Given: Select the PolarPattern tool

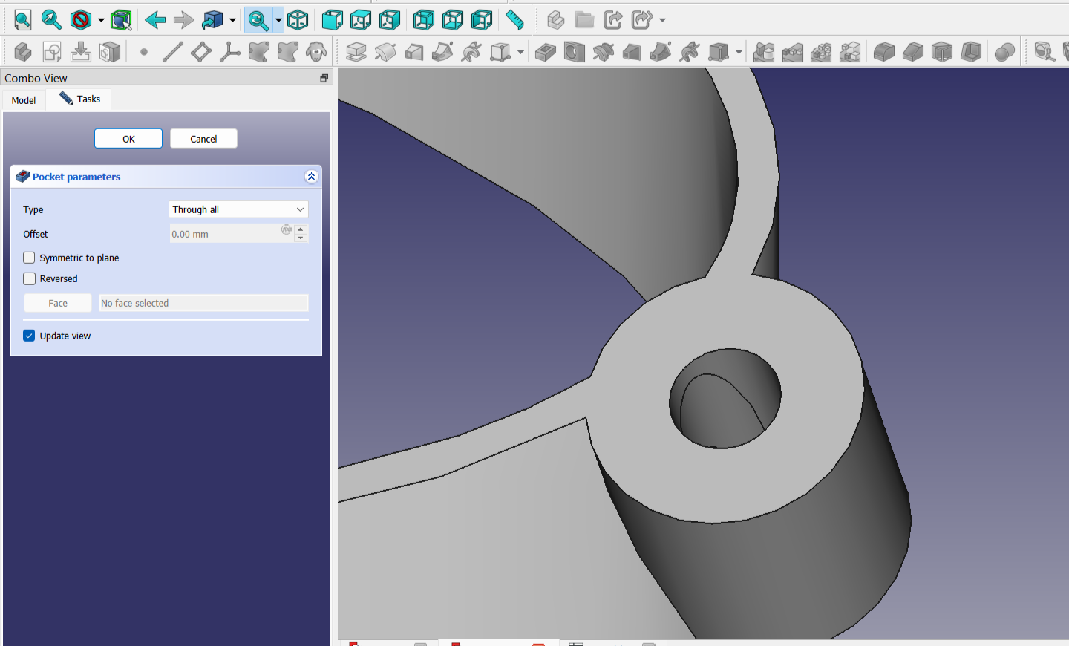Looking at the screenshot, I should click(x=821, y=52).
